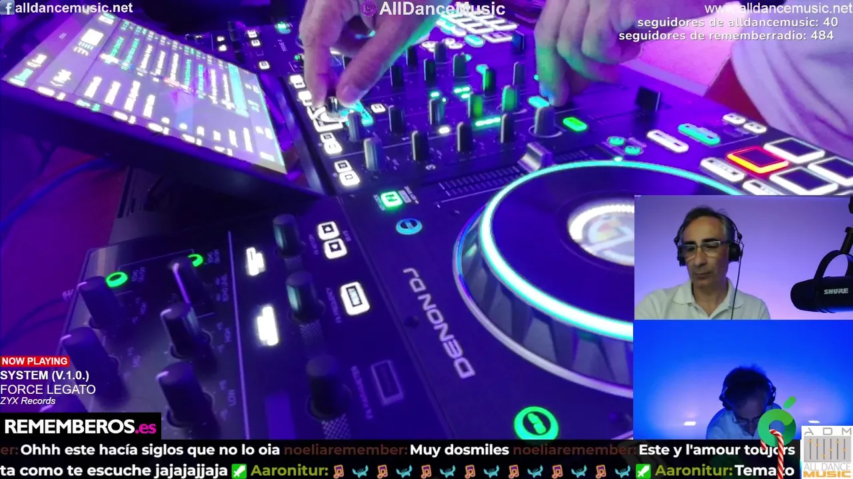Click the red NOW PLAYING badge

(x=35, y=361)
